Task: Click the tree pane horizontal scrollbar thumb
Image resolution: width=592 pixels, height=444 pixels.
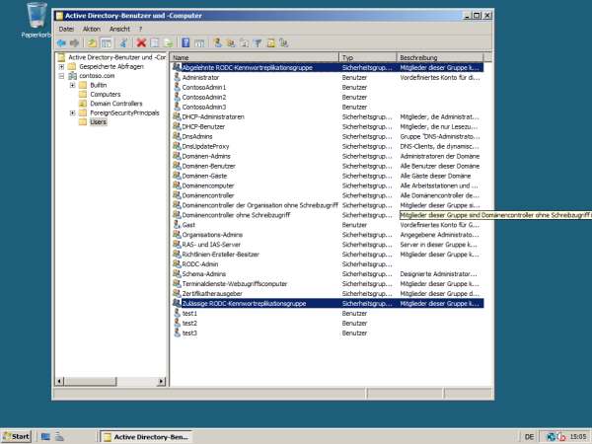Action: pos(90,381)
